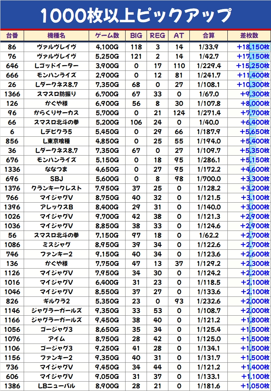271x391 pixels.
Task: Select machine number 1126 cell
Action: (x=12, y=273)
